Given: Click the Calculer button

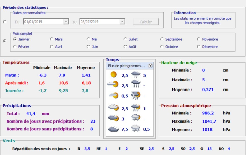Looking at the screenshot, I should coord(146,22).
